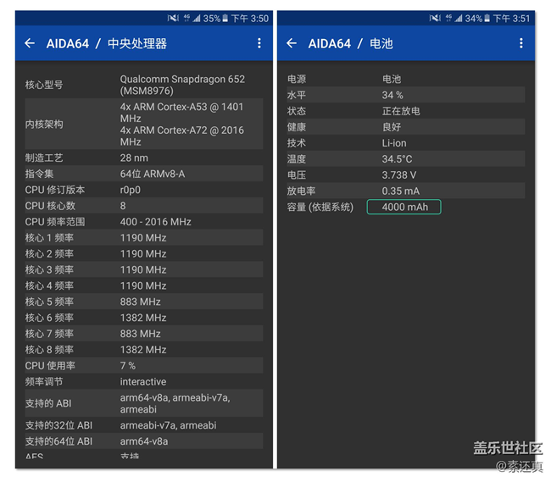Select the 电压 3.738 V row
The width and height of the screenshot is (551, 482).
tap(405, 175)
